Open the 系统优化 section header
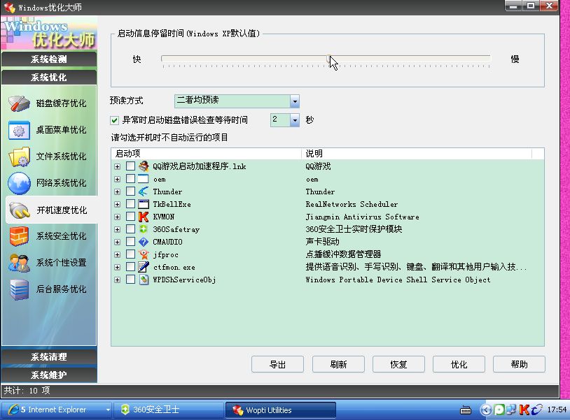570x420 pixels. (x=49, y=78)
